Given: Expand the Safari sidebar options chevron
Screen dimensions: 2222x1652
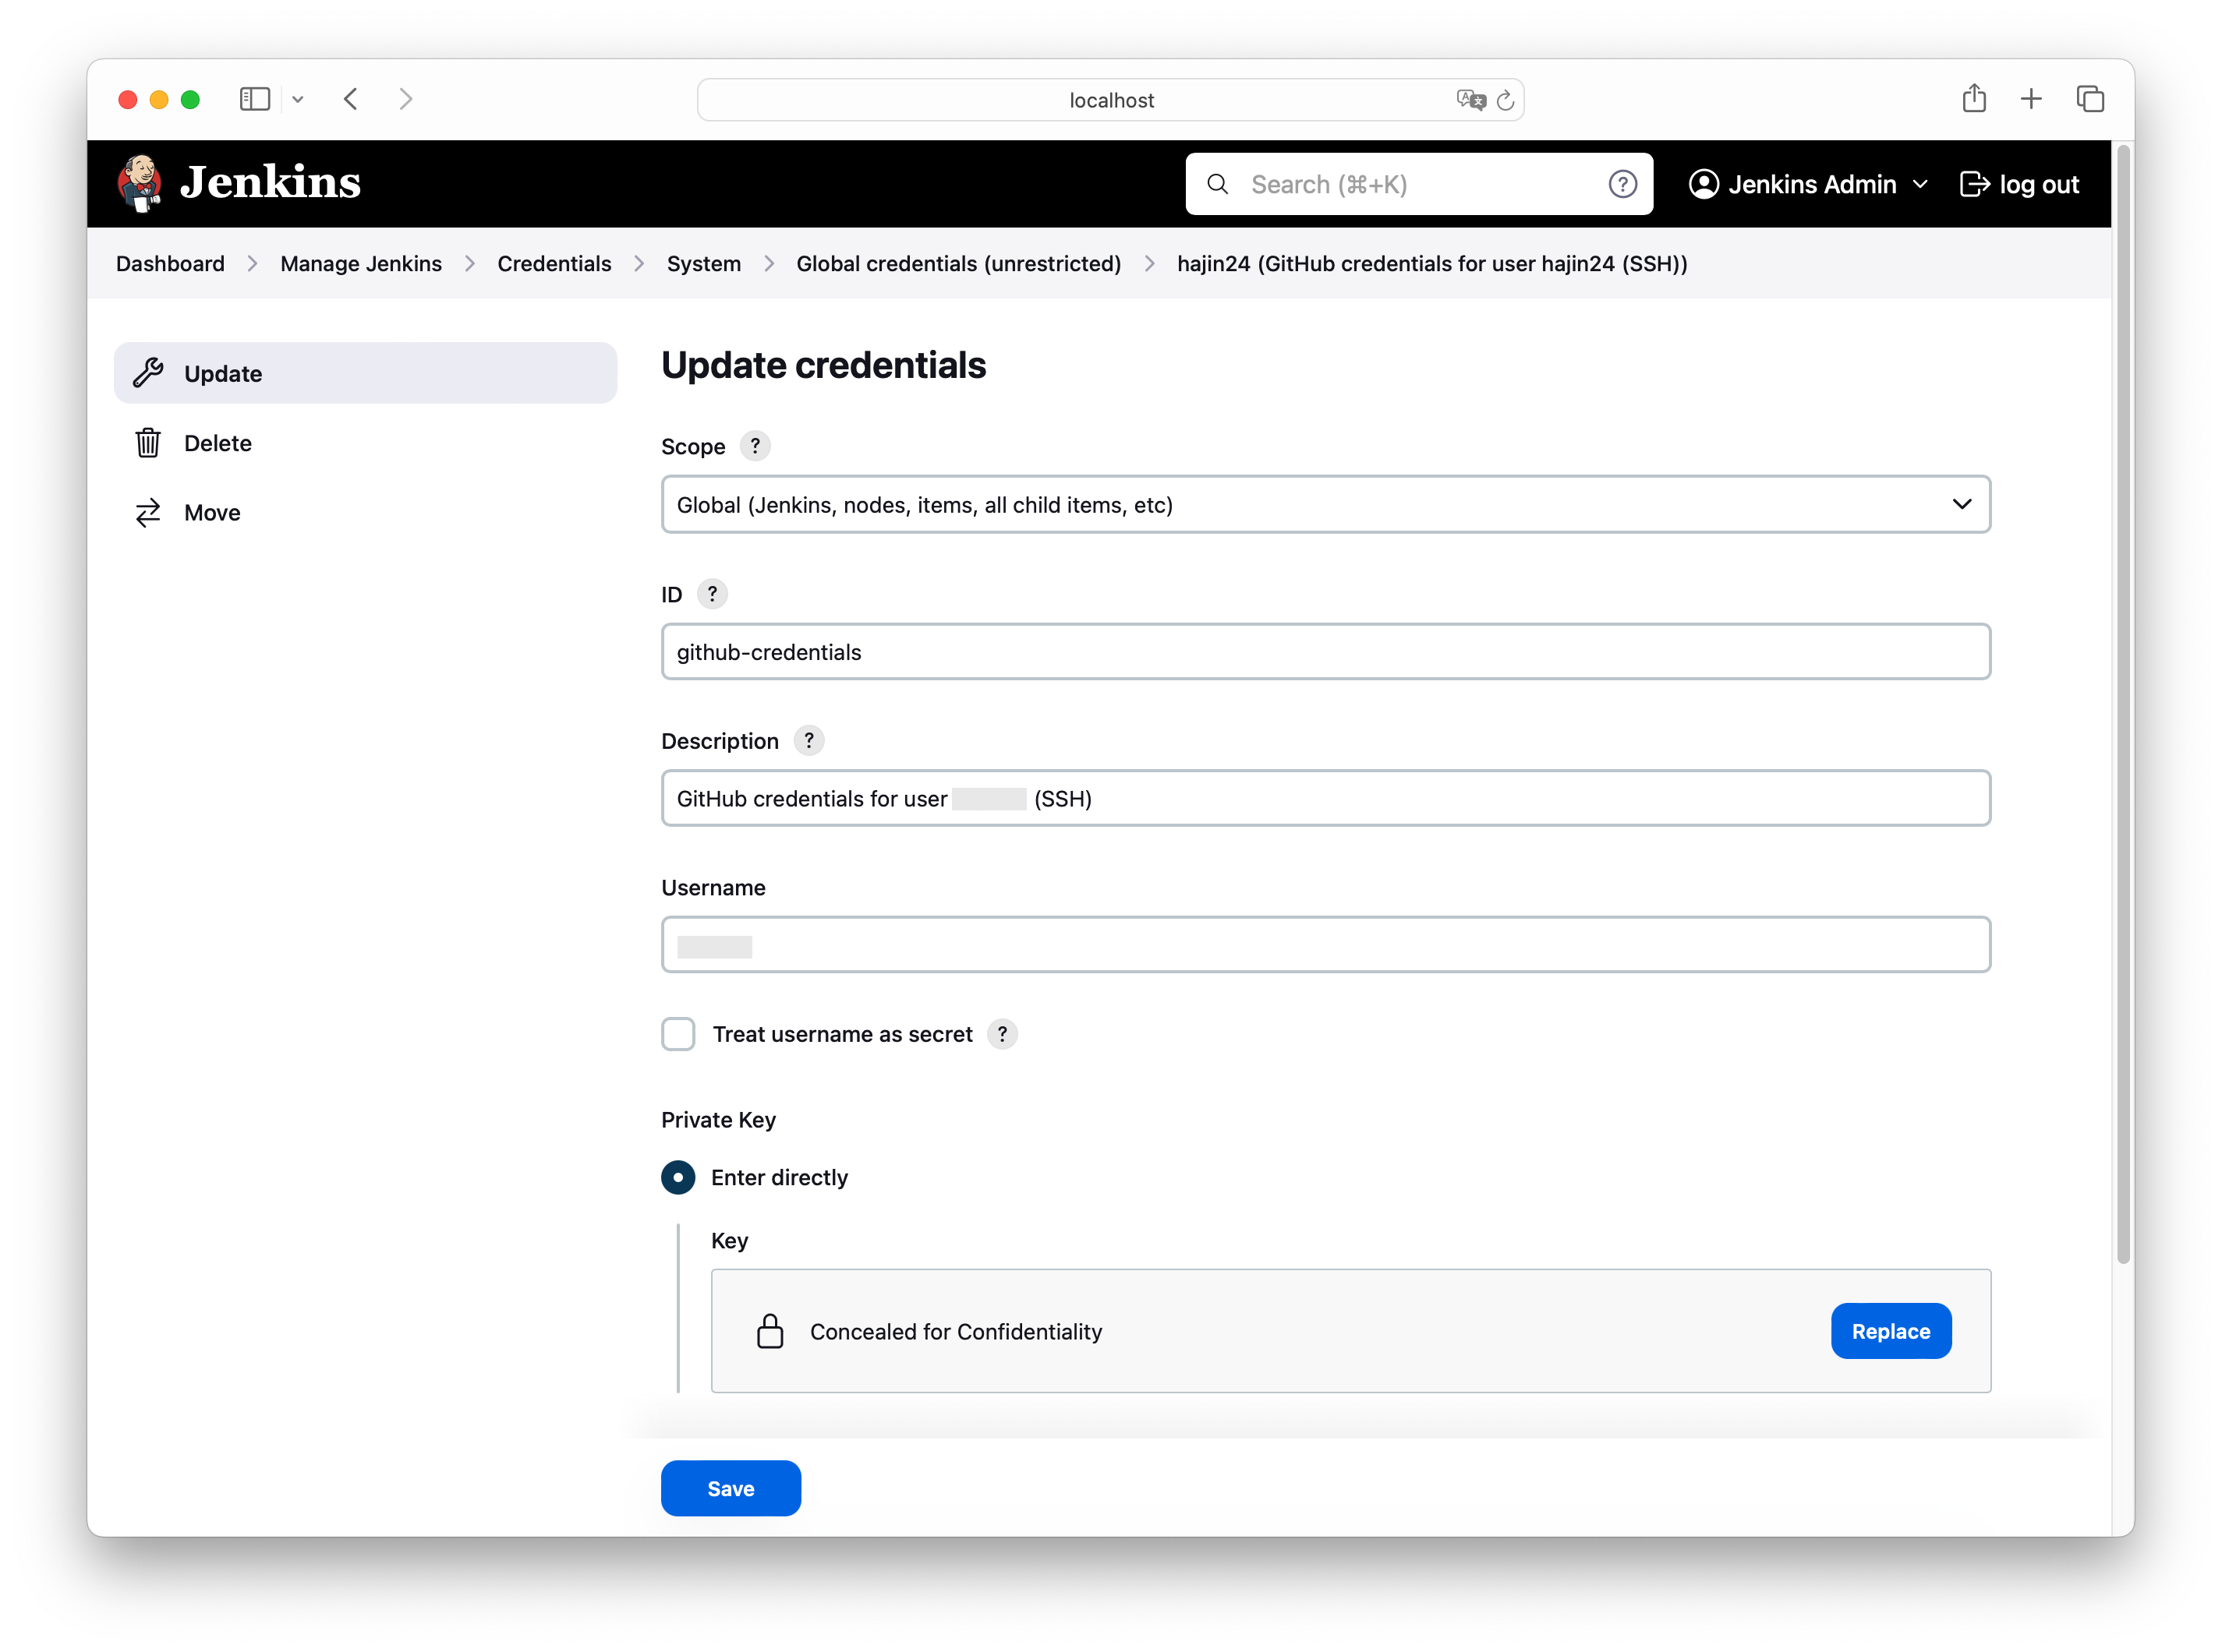Looking at the screenshot, I should pos(298,99).
